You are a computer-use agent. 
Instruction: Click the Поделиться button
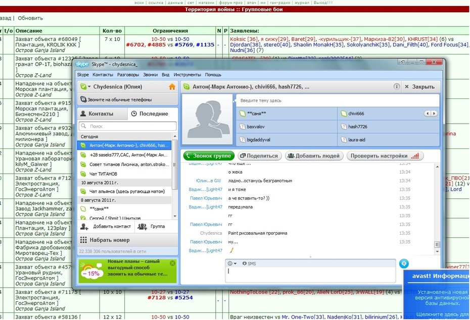(x=260, y=155)
